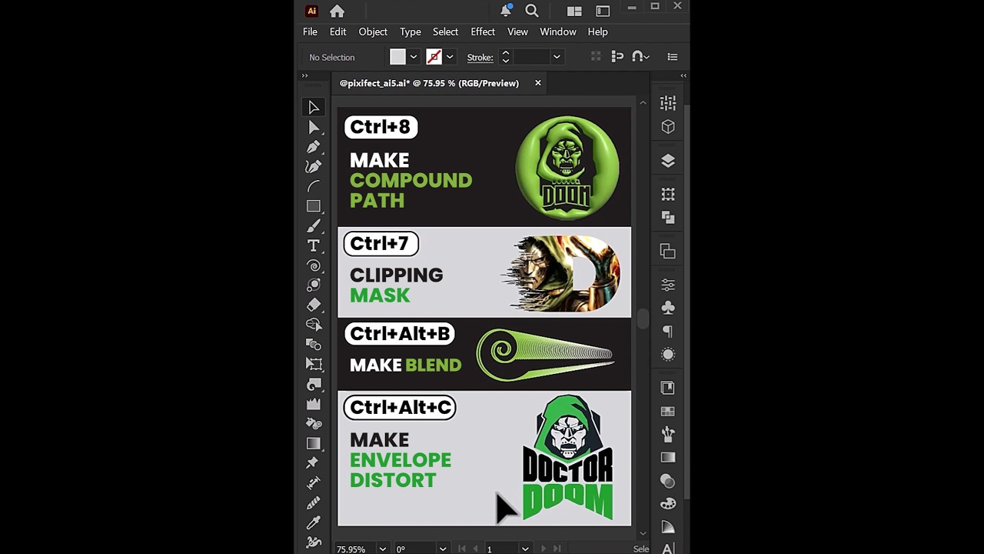Viewport: 984px width, 554px height.
Task: Open the Stroke panel link
Action: (480, 58)
